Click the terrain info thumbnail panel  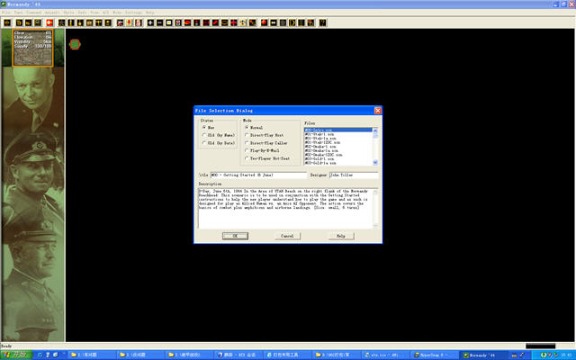(x=31, y=47)
